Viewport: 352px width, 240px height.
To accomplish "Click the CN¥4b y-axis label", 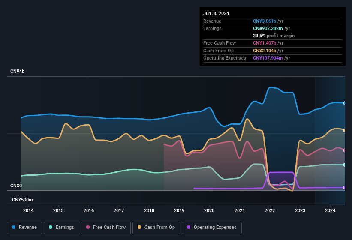I will coord(17,71).
